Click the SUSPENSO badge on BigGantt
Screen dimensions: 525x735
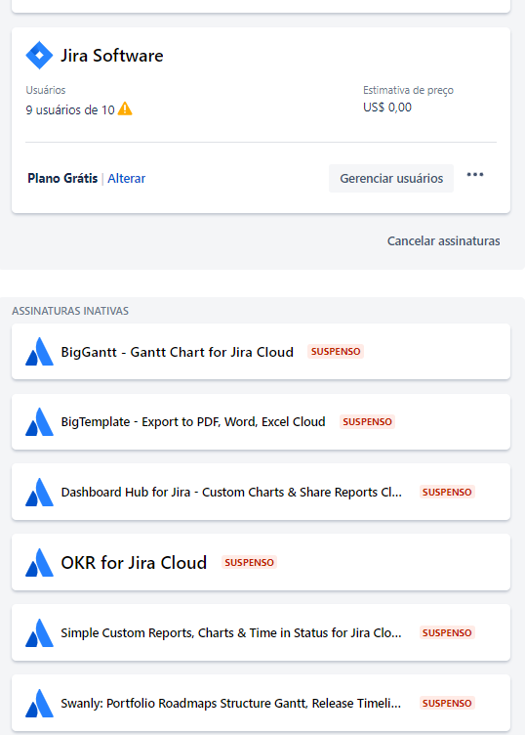coord(336,352)
